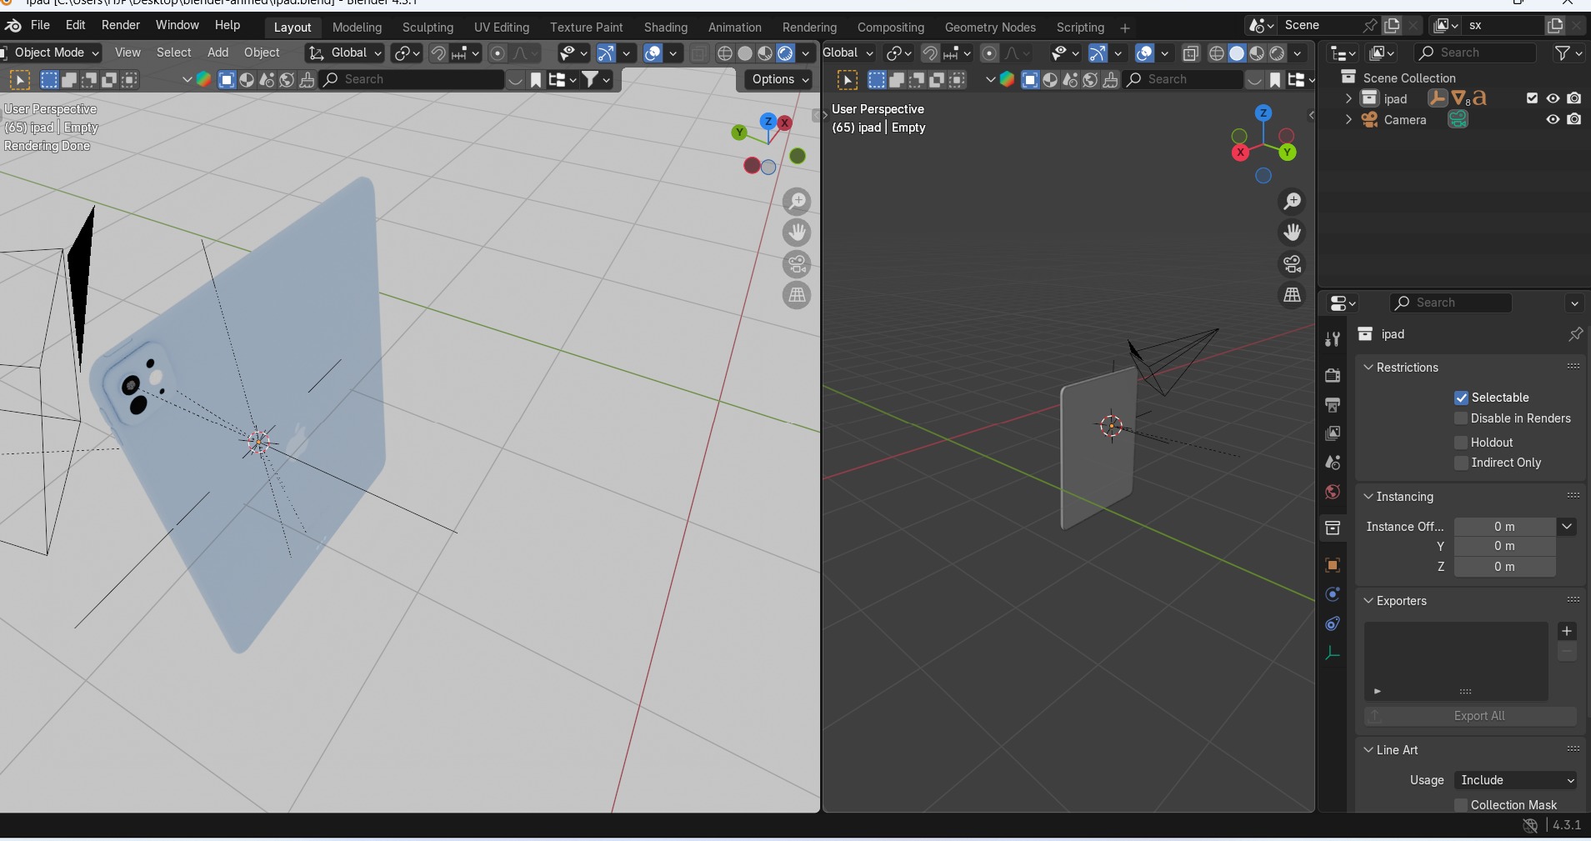Disable ipad collection in renders
The width and height of the screenshot is (1591, 841).
1573,98
